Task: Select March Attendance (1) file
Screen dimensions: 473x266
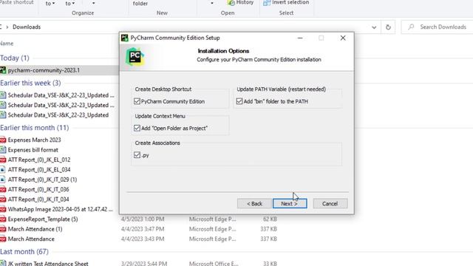Action: coord(35,229)
